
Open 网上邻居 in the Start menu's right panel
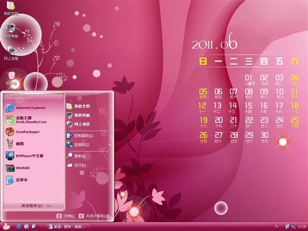click(x=88, y=124)
